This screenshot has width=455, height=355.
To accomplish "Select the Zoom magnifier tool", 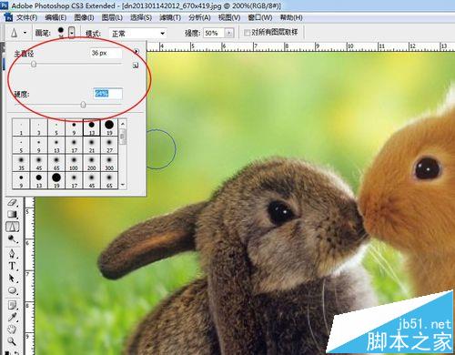I will click(13, 341).
